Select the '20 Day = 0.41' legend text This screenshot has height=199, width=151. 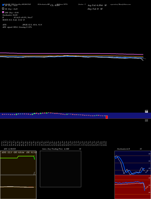click(11, 5)
